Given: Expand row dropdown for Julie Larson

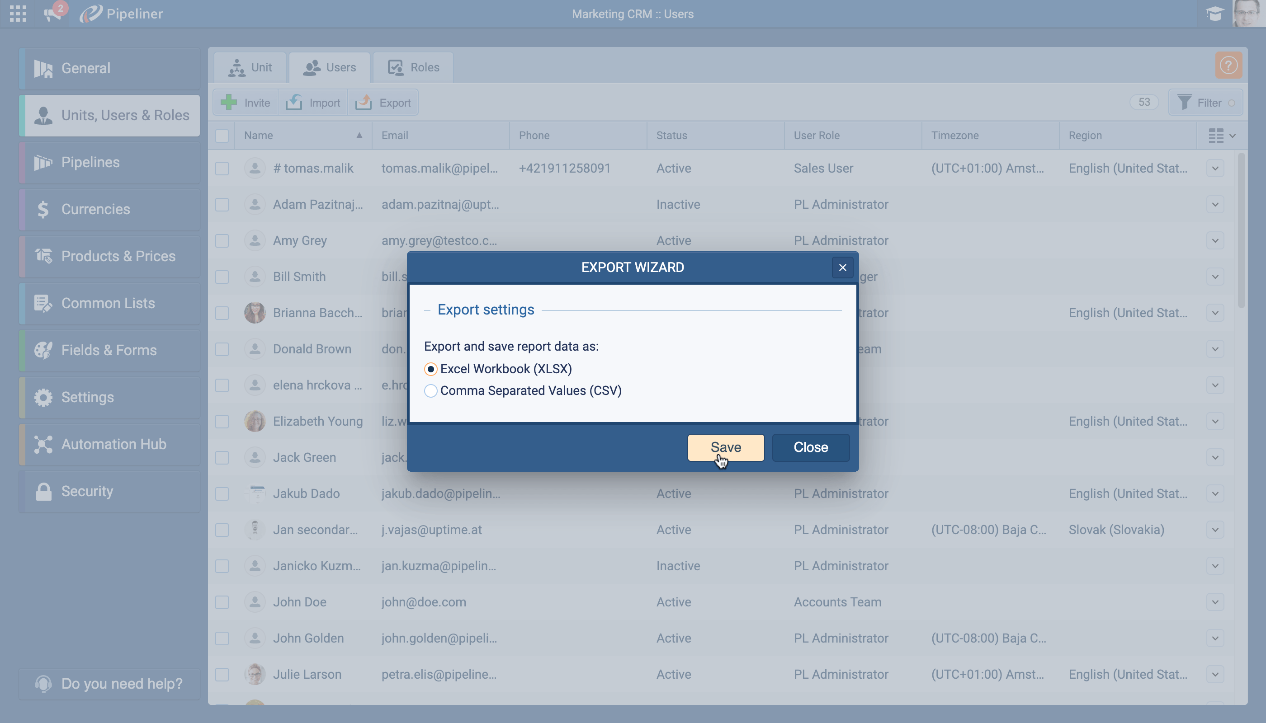Looking at the screenshot, I should pos(1215,674).
